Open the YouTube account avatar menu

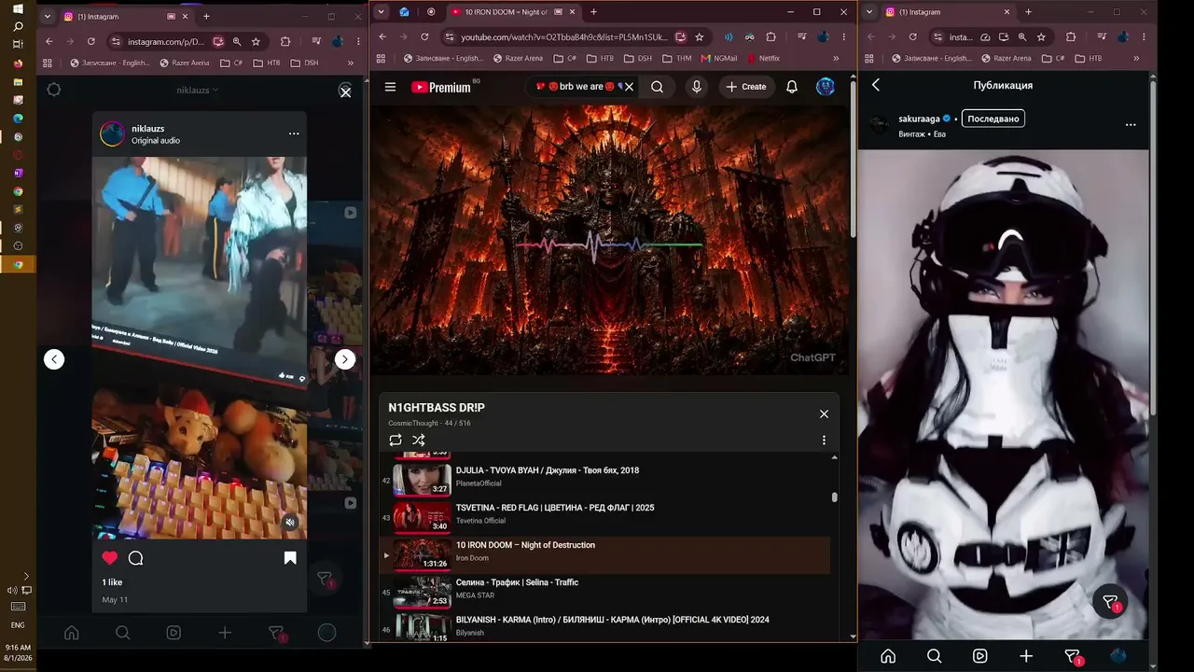pyautogui.click(x=826, y=87)
